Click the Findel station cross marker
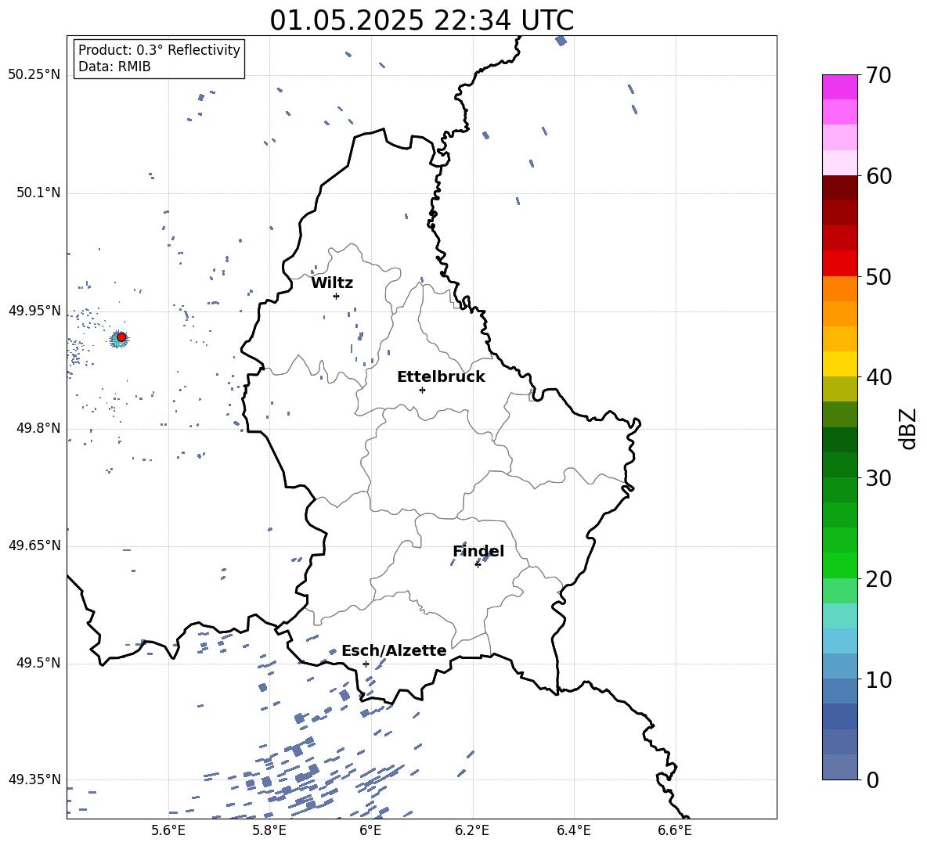 pyautogui.click(x=478, y=565)
